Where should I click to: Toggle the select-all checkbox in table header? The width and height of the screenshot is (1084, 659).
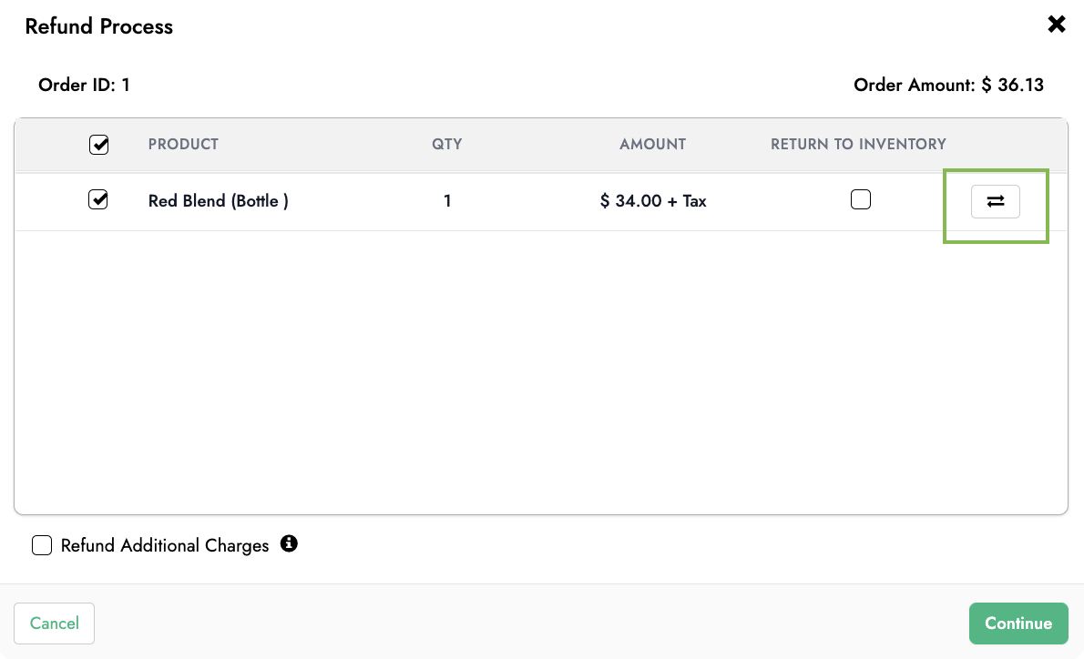click(99, 145)
